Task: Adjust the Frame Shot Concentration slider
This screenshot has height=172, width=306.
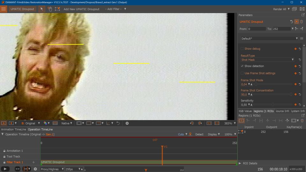Action: click(273, 94)
